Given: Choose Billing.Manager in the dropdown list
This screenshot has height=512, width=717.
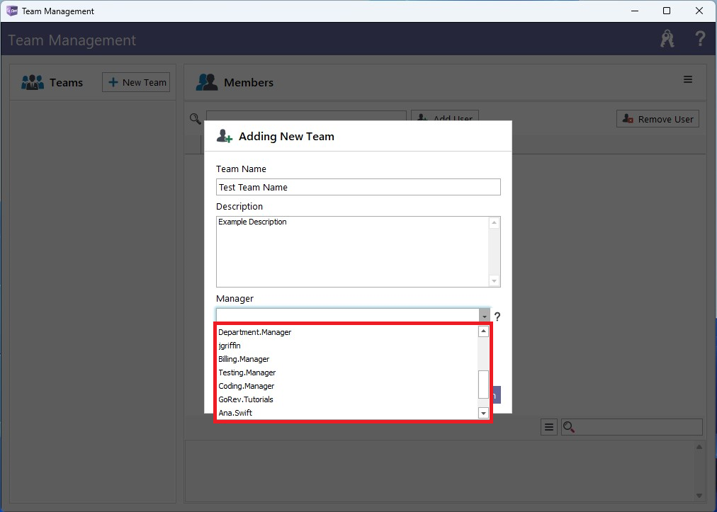Looking at the screenshot, I should click(244, 359).
